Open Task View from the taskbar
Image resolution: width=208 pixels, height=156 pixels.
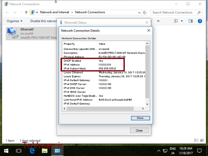pos(19,151)
